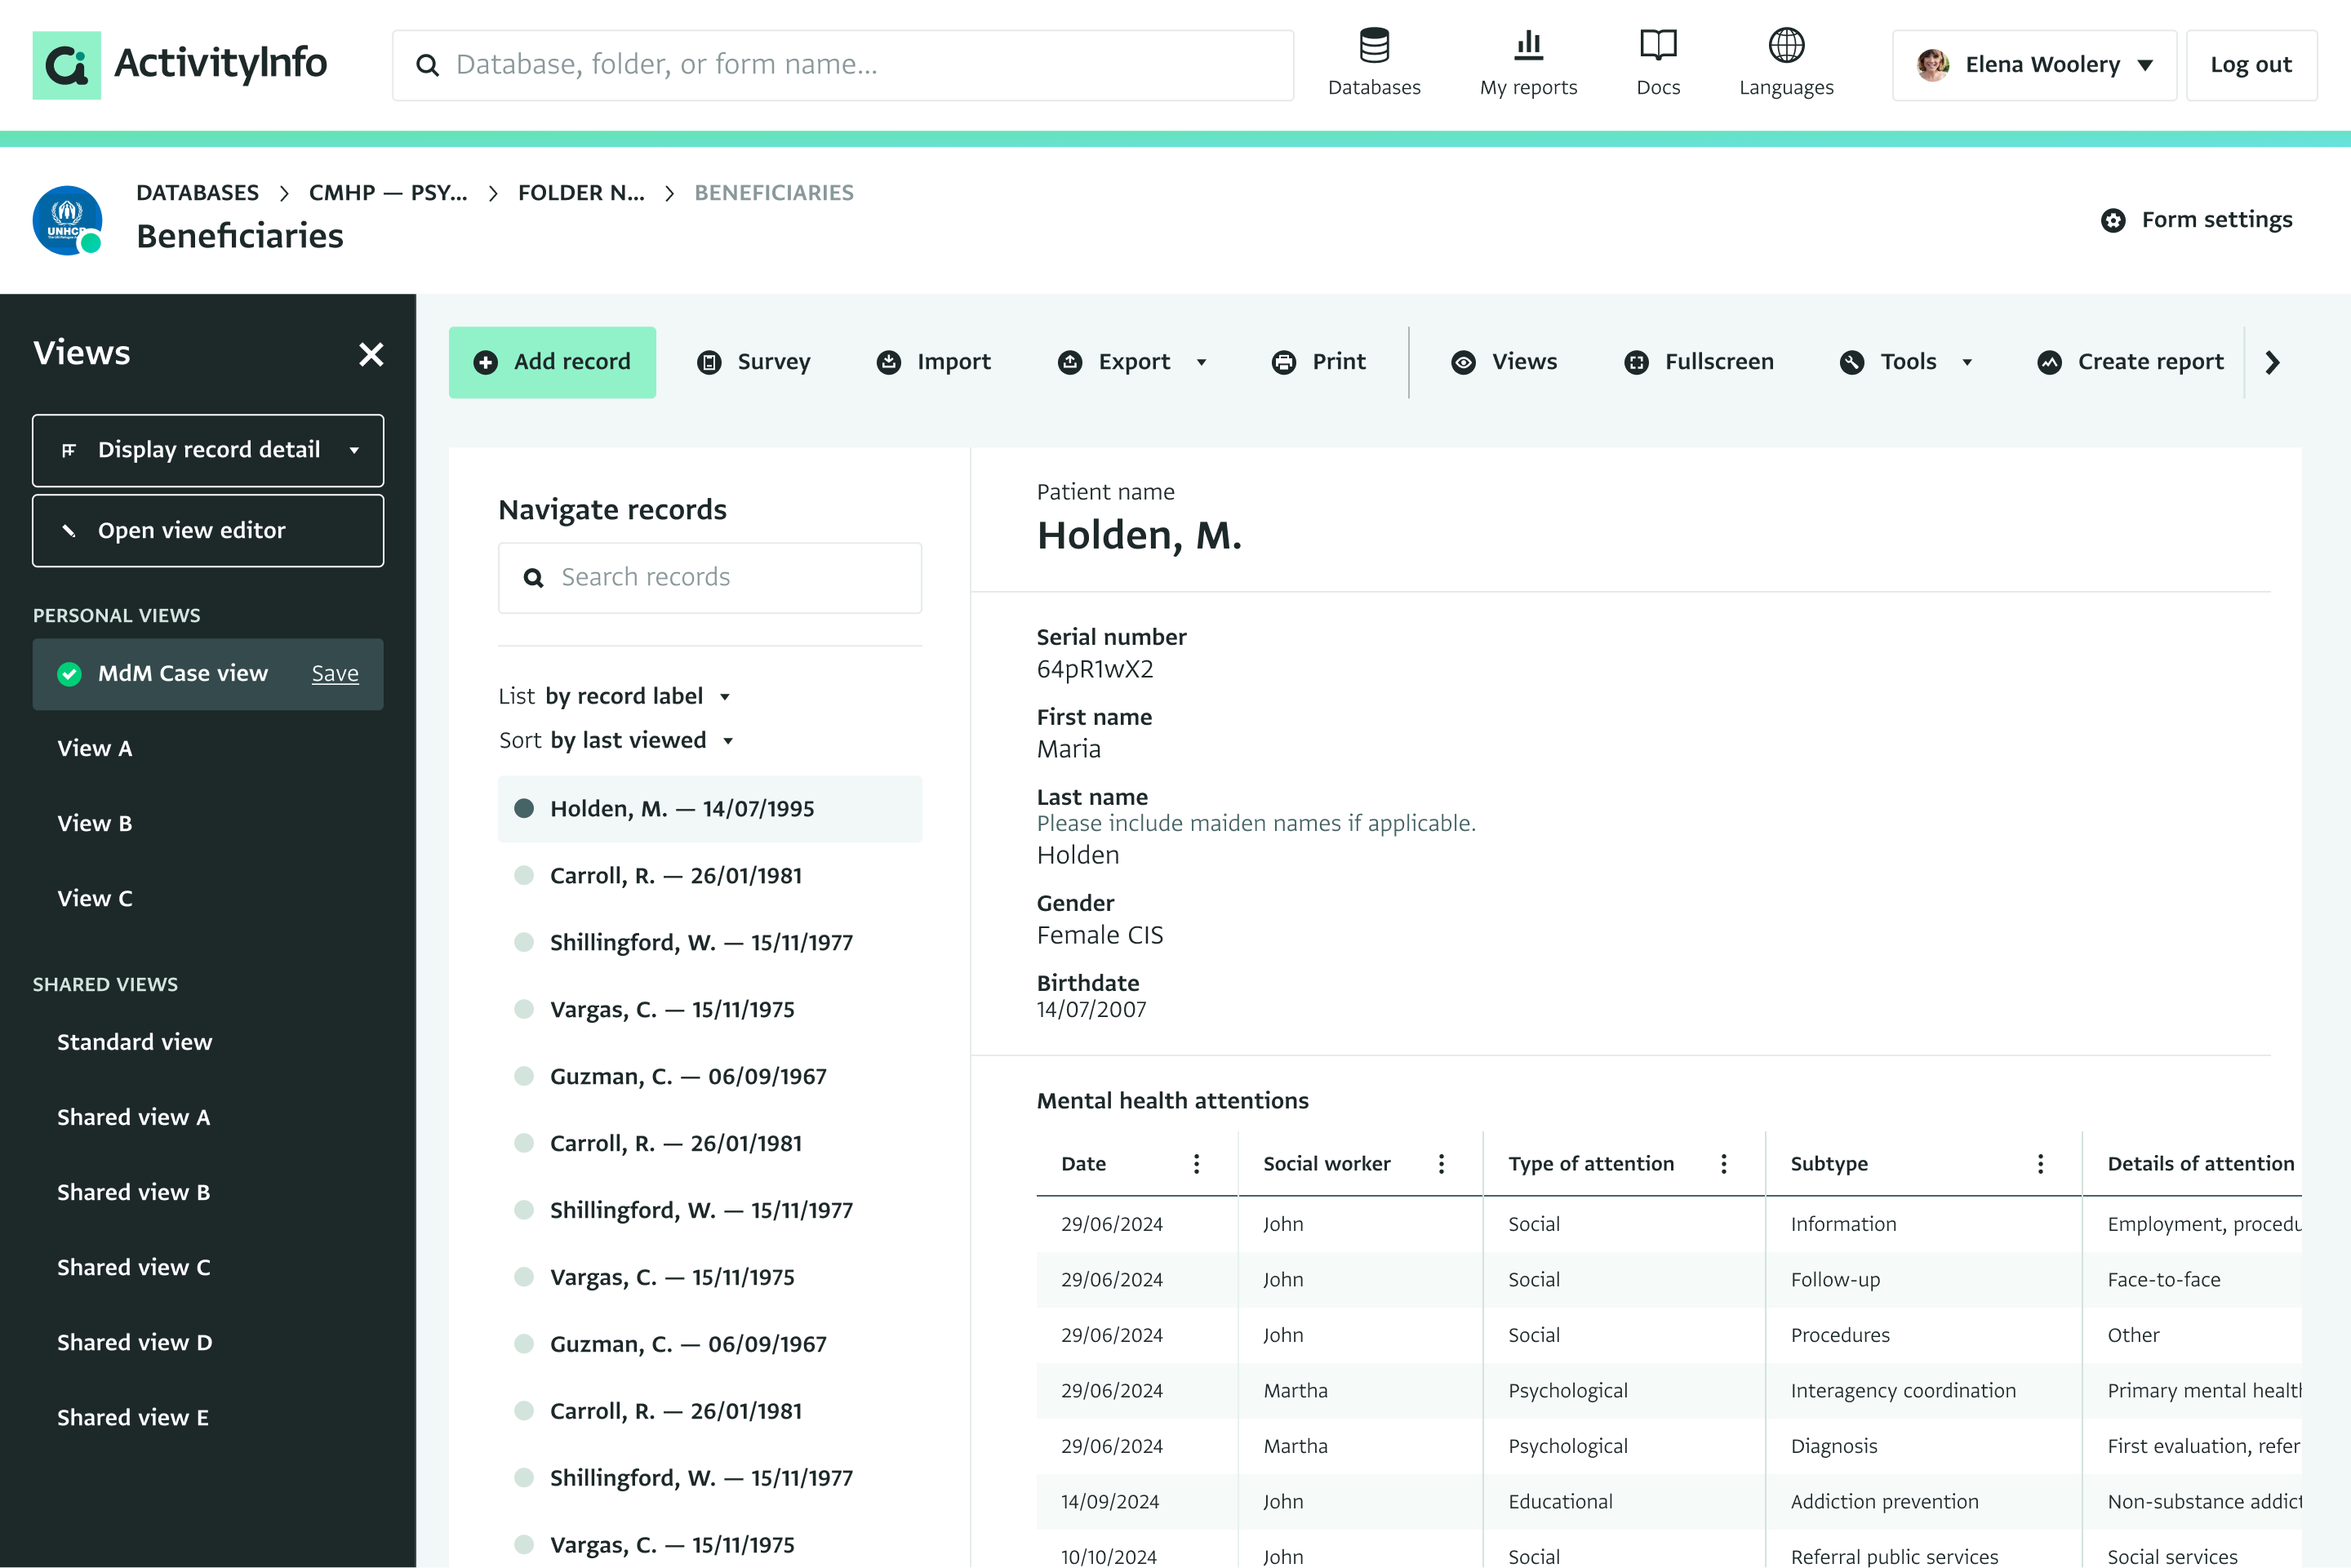The image size is (2351, 1568).
Task: Open the Display record detail dropdown
Action: point(208,450)
